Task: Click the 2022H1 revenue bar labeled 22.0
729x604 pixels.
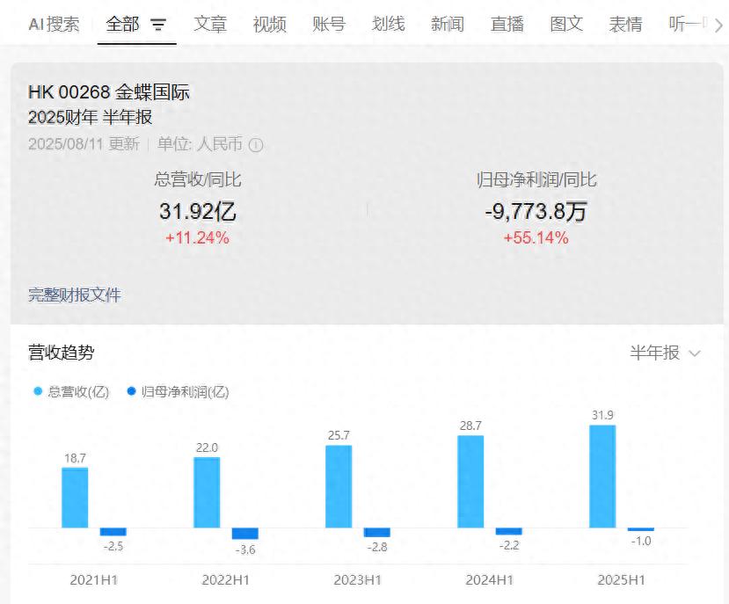Action: (207, 492)
